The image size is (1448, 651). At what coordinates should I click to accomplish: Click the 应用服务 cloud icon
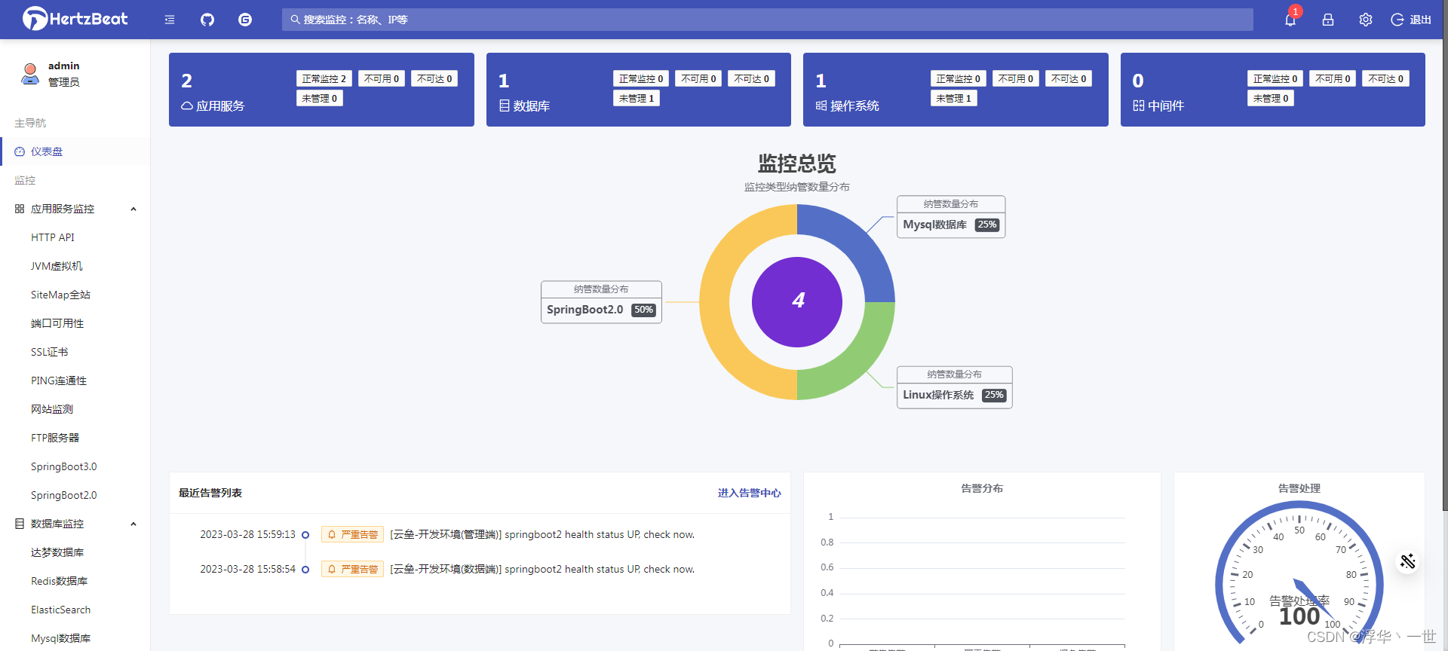coord(187,106)
